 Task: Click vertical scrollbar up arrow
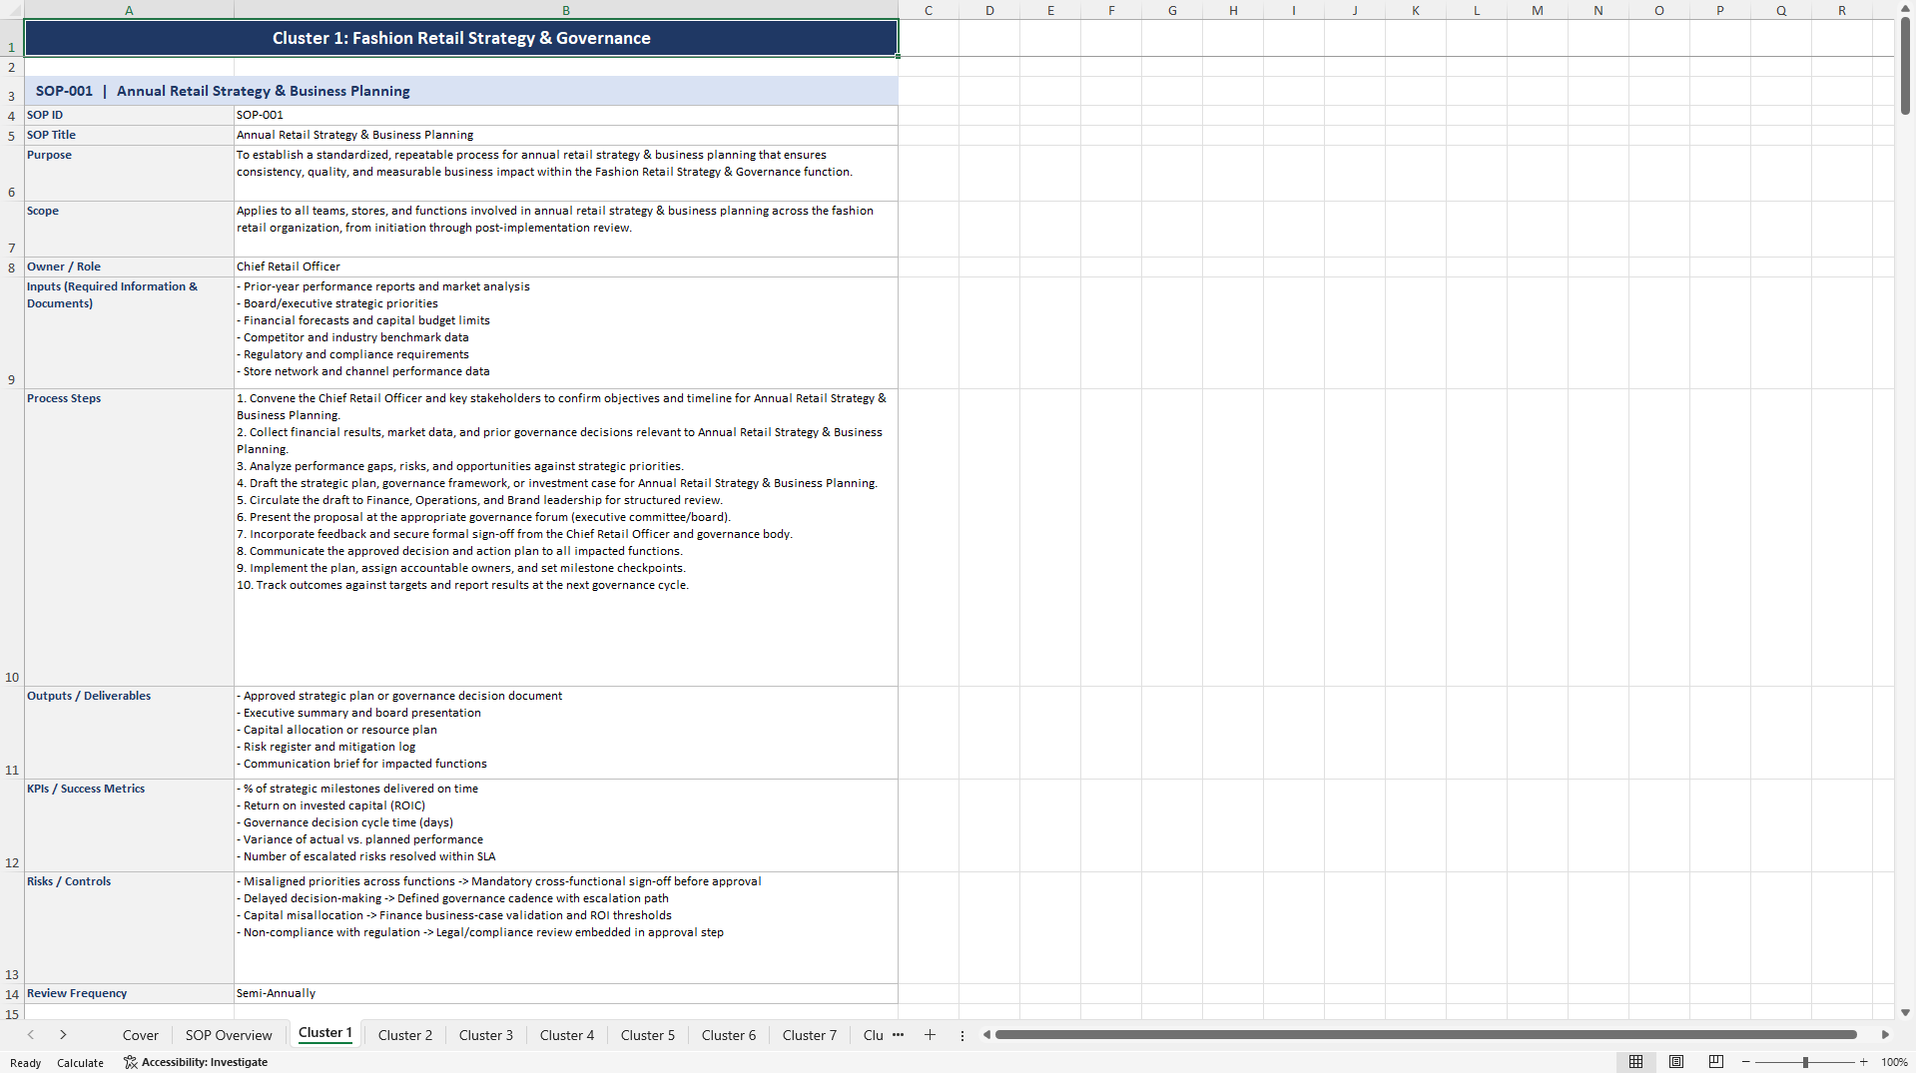click(x=1905, y=9)
